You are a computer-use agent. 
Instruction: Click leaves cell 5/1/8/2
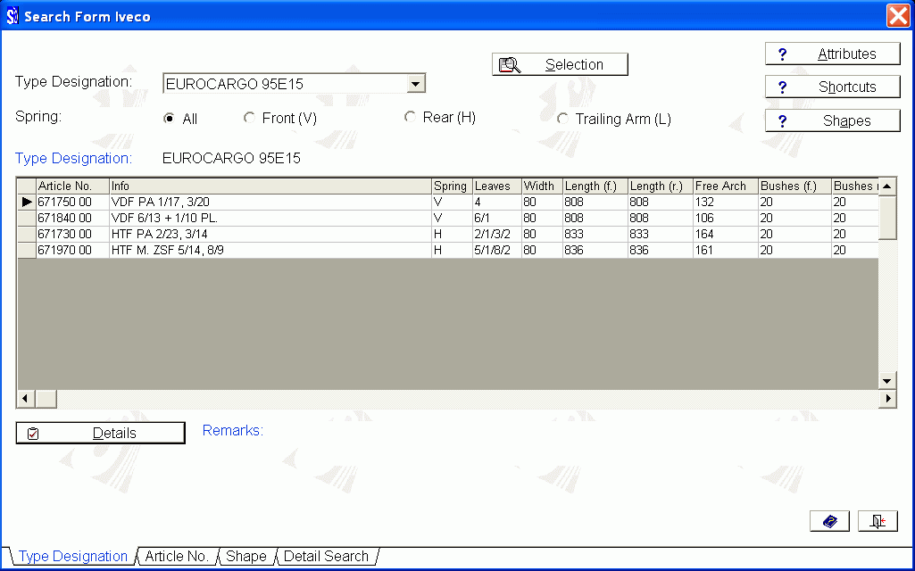coord(496,250)
